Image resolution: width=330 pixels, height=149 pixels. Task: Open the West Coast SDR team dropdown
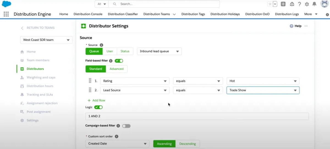tap(46, 40)
